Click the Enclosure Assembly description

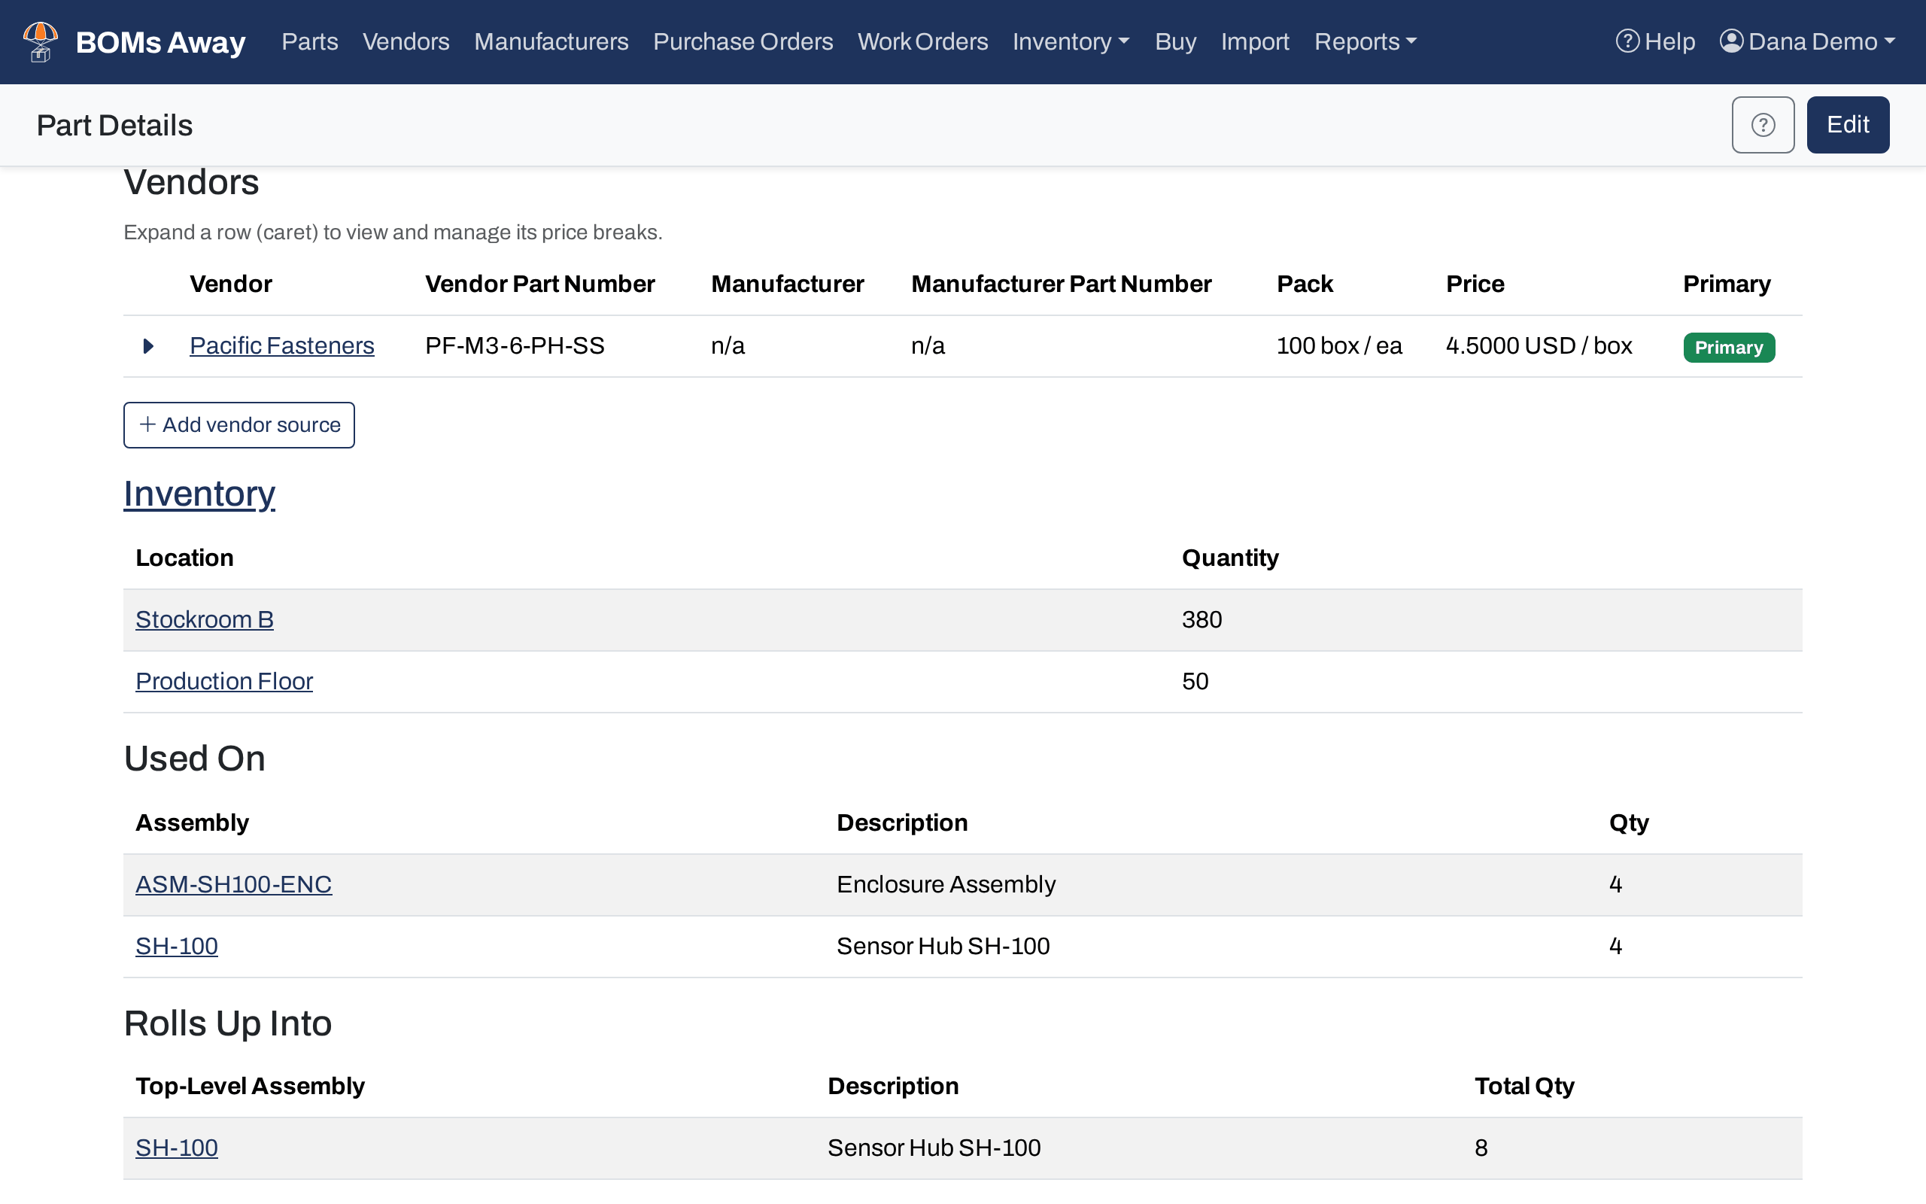[946, 885]
